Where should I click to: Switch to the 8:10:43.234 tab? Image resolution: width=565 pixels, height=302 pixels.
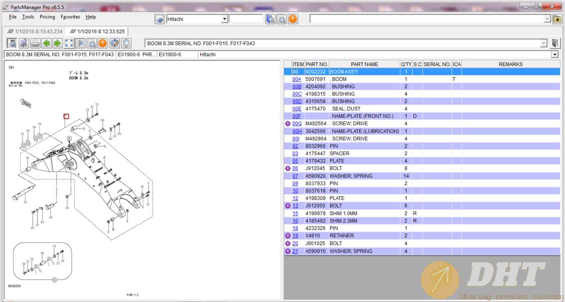pos(35,32)
